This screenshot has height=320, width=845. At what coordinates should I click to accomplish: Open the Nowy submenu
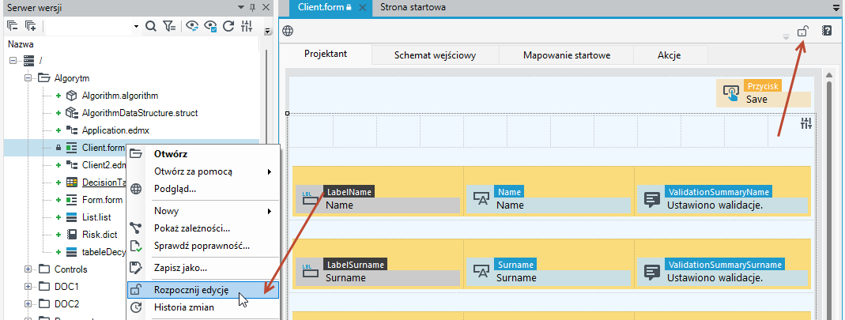(203, 211)
